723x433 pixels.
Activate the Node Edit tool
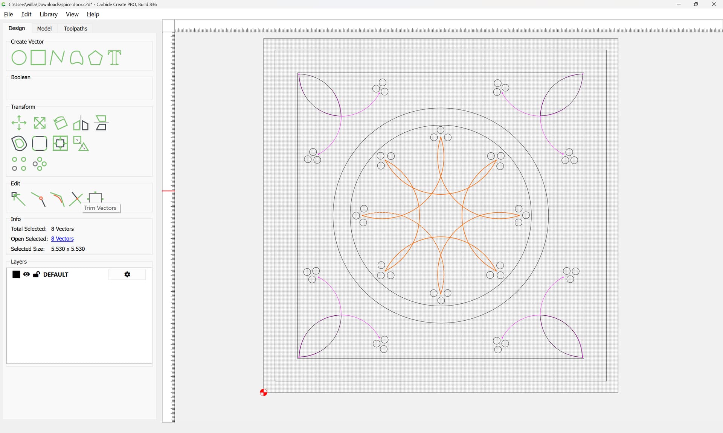coord(18,199)
